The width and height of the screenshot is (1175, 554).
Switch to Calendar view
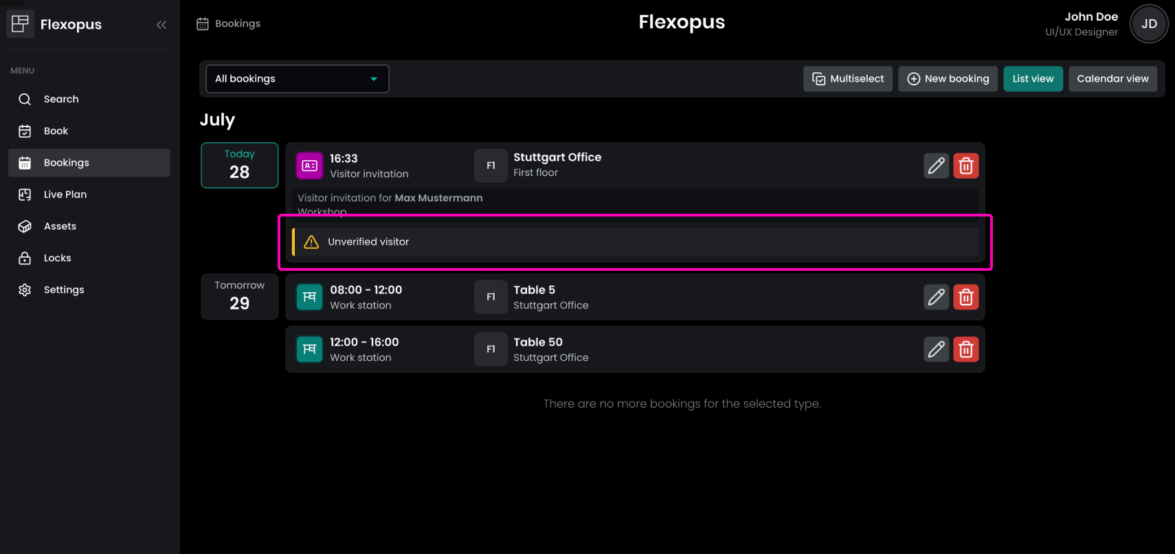(1112, 79)
